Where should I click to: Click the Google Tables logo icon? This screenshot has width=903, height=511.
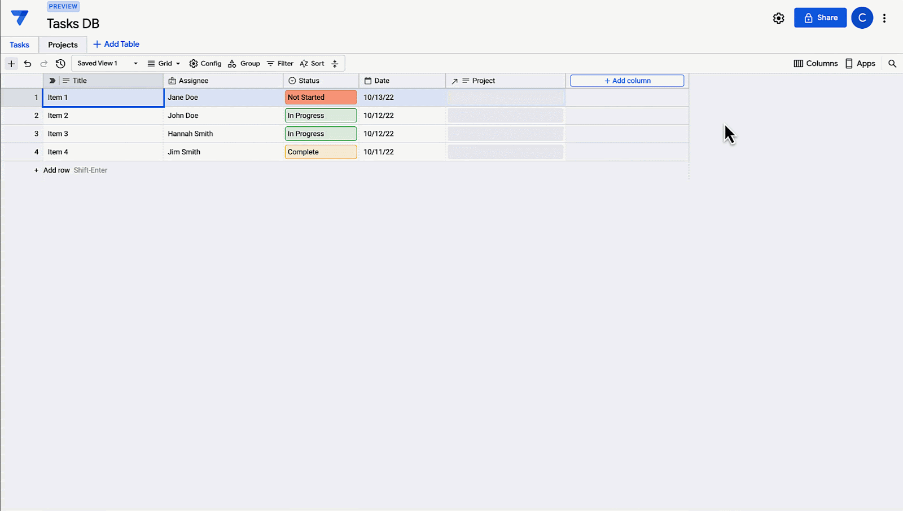pyautogui.click(x=20, y=17)
